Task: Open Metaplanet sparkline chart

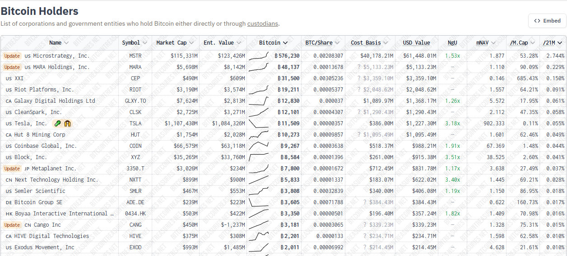Action: click(x=259, y=169)
